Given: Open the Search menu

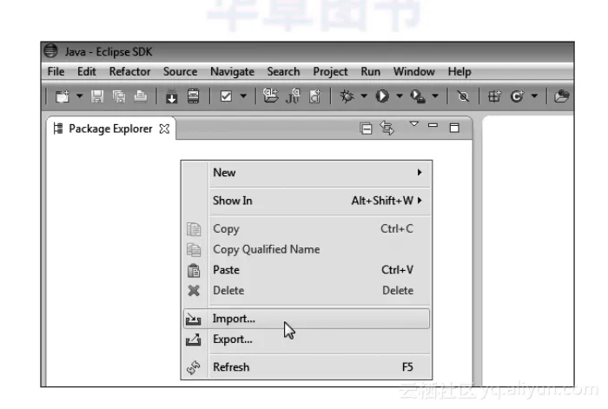Looking at the screenshot, I should click(283, 72).
